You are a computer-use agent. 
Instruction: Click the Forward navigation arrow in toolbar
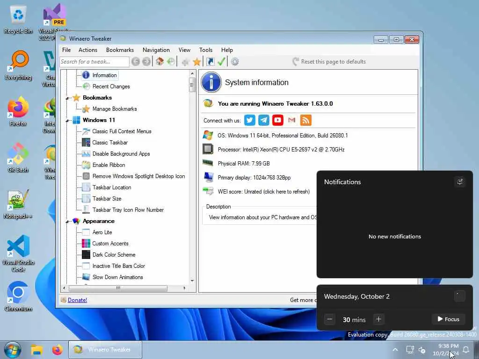(146, 62)
